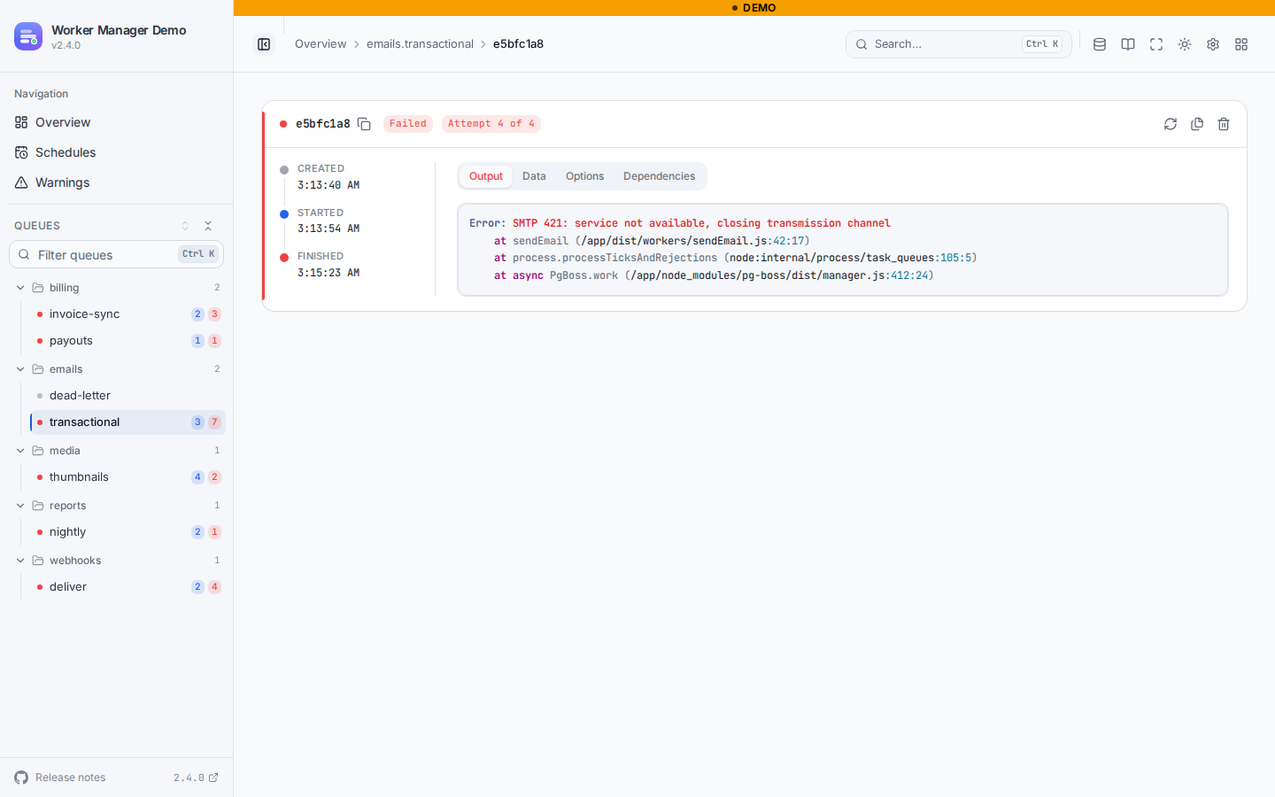The height and width of the screenshot is (797, 1275).
Task: Collapse the webhooks queue folder
Action: 119,561
